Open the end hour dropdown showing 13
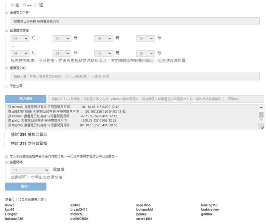272x224 pixels. click(x=104, y=53)
